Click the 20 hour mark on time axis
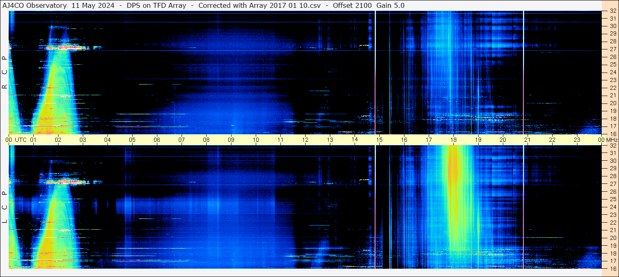 tap(503, 140)
